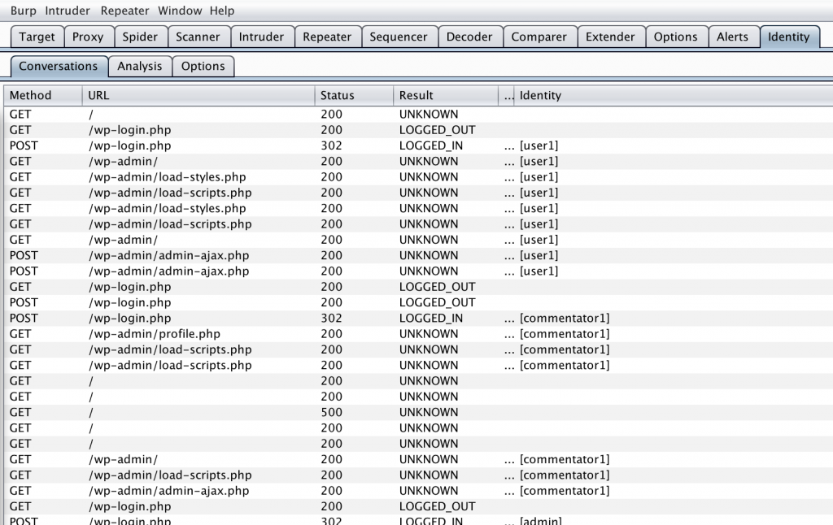
Task: Select the Sequencer tab
Action: (399, 37)
